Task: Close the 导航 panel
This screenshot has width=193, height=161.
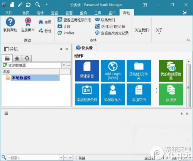Action: click(x=67, y=49)
